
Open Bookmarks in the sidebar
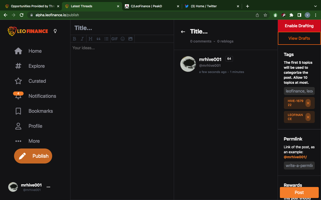tap(34, 111)
